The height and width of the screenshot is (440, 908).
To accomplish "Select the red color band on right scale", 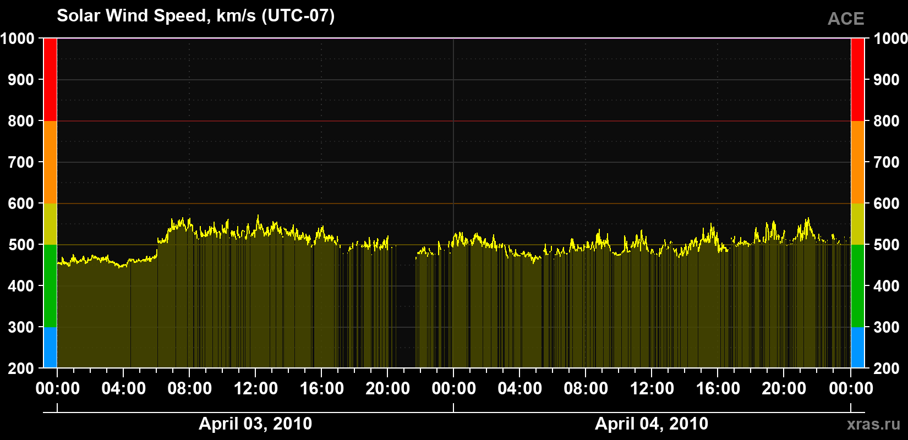I will click(x=857, y=80).
